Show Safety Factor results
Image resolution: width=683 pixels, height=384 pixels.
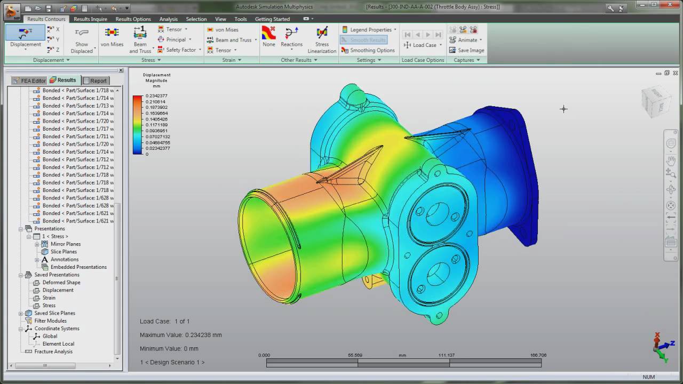[x=180, y=50]
